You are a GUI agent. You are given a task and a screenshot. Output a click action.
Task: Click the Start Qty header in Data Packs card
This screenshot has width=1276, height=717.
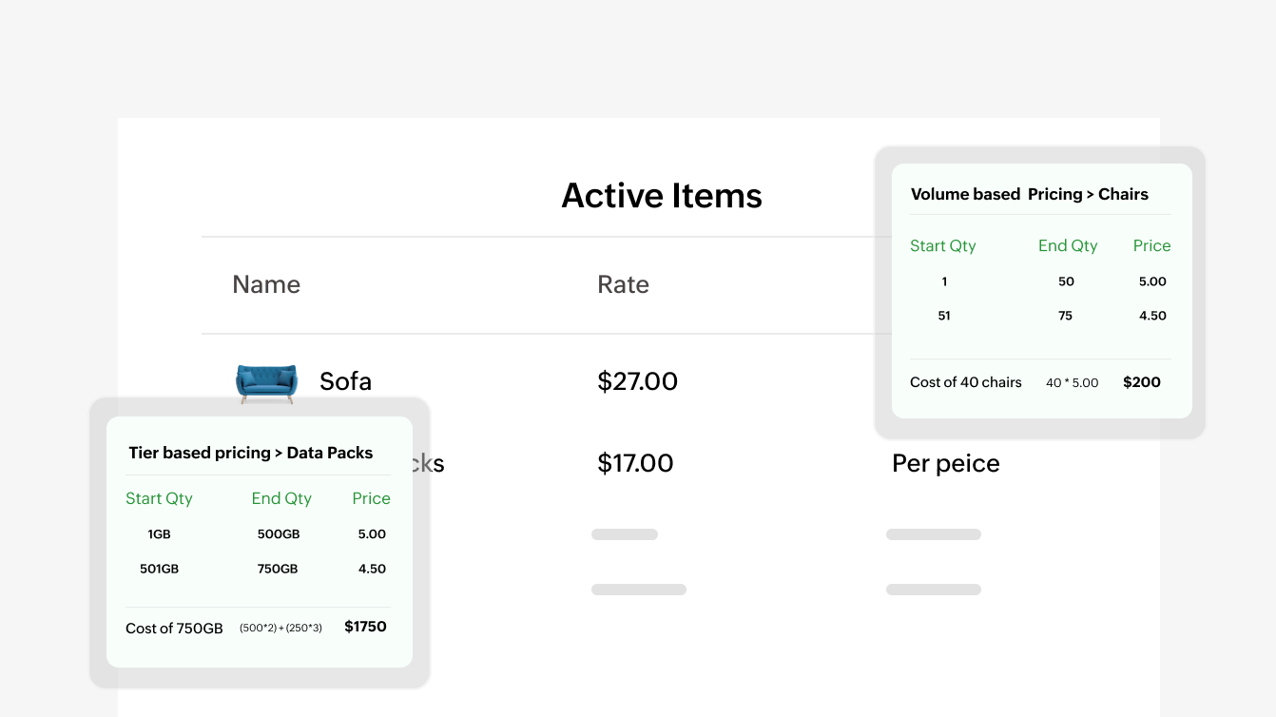point(159,498)
